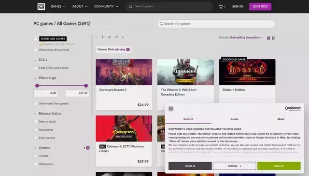Image resolution: width=309 pixels, height=176 pixels.
Task: Switch to About tab in cookie dialog
Action: coord(281,119)
